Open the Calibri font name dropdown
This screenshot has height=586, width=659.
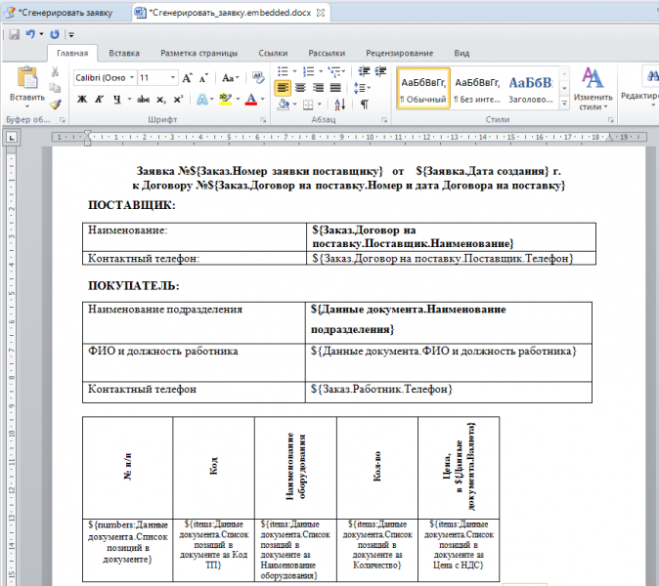tap(132, 78)
